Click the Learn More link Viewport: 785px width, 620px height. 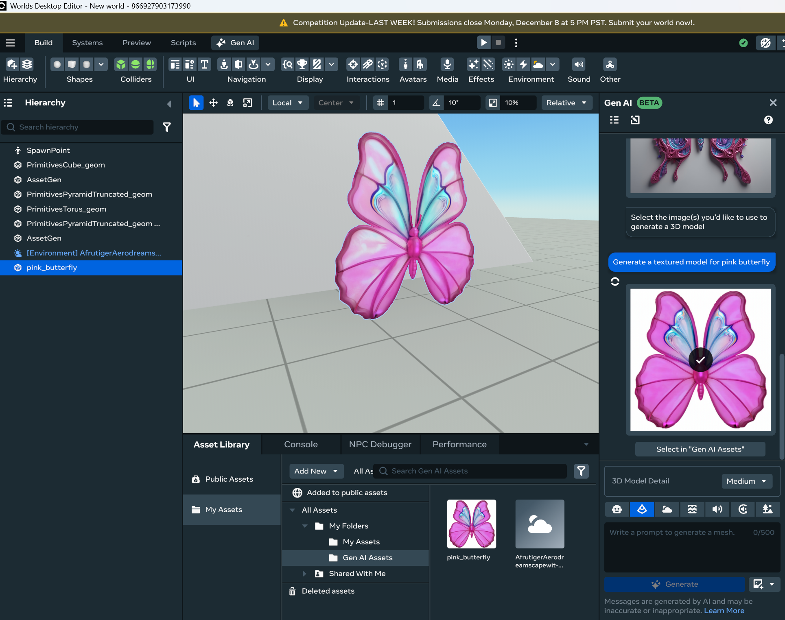point(724,611)
